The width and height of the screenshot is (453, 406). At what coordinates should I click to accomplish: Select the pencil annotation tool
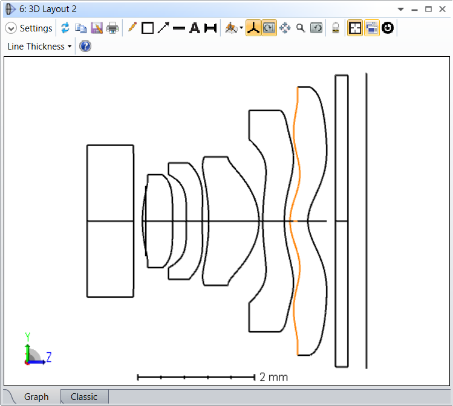pyautogui.click(x=132, y=28)
